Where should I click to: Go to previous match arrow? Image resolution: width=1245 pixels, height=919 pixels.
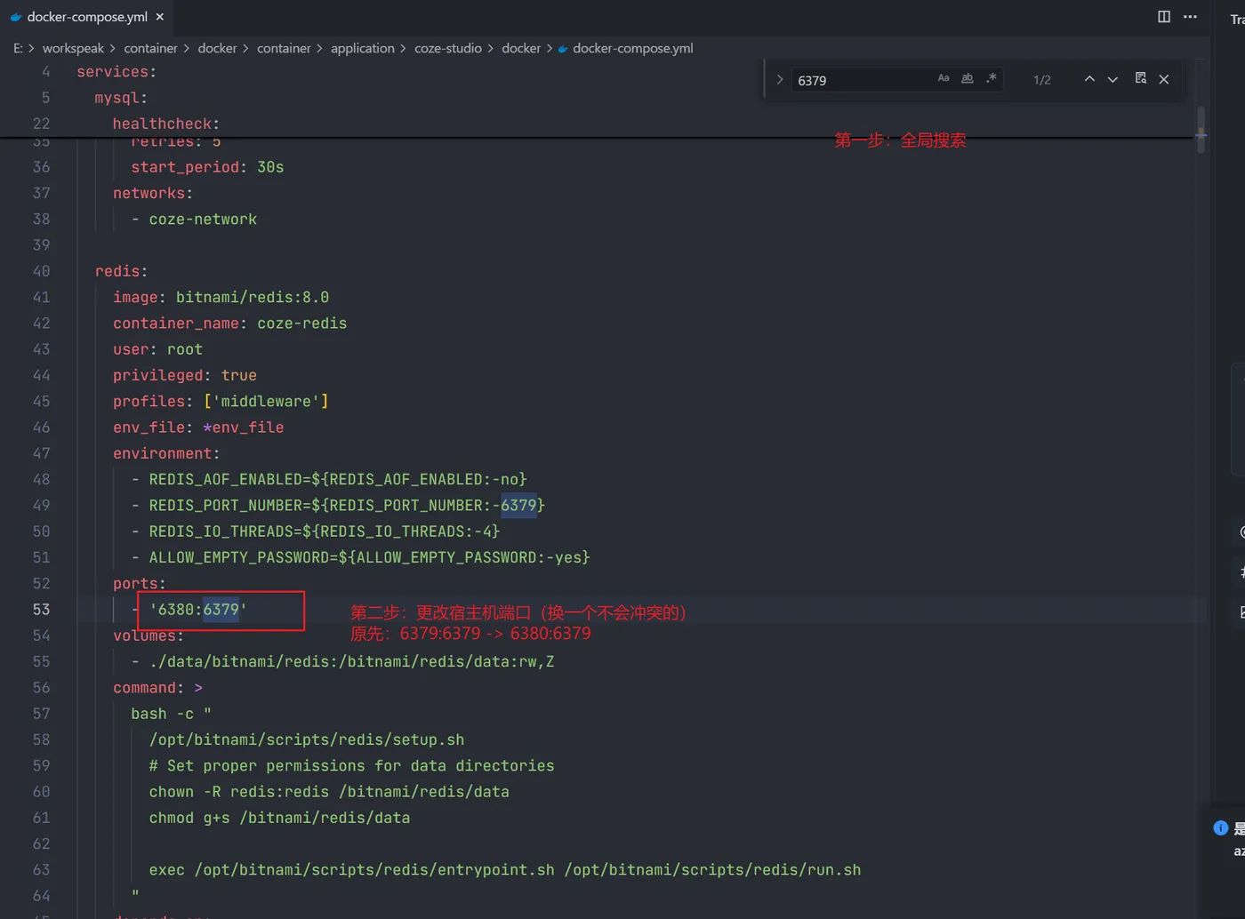pos(1089,79)
